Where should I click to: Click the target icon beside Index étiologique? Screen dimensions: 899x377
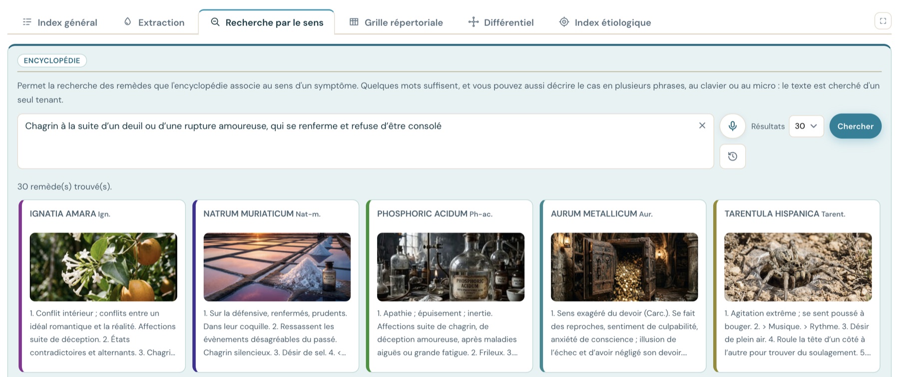564,22
